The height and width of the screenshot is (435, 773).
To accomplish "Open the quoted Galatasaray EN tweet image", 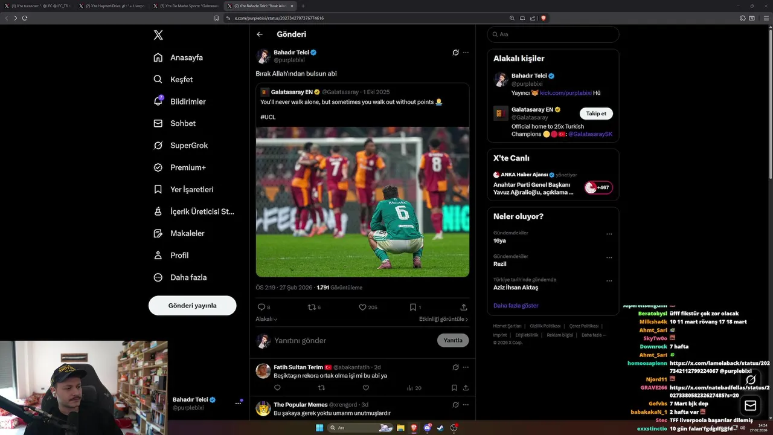I will pos(362,202).
